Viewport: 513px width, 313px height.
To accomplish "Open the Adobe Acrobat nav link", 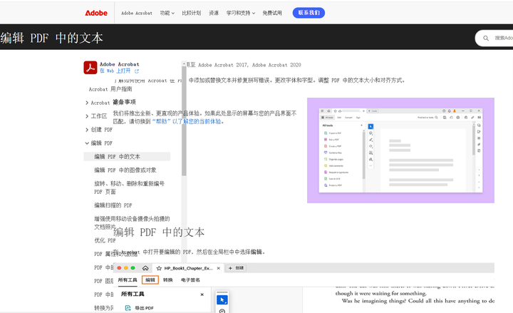I will pyautogui.click(x=136, y=13).
